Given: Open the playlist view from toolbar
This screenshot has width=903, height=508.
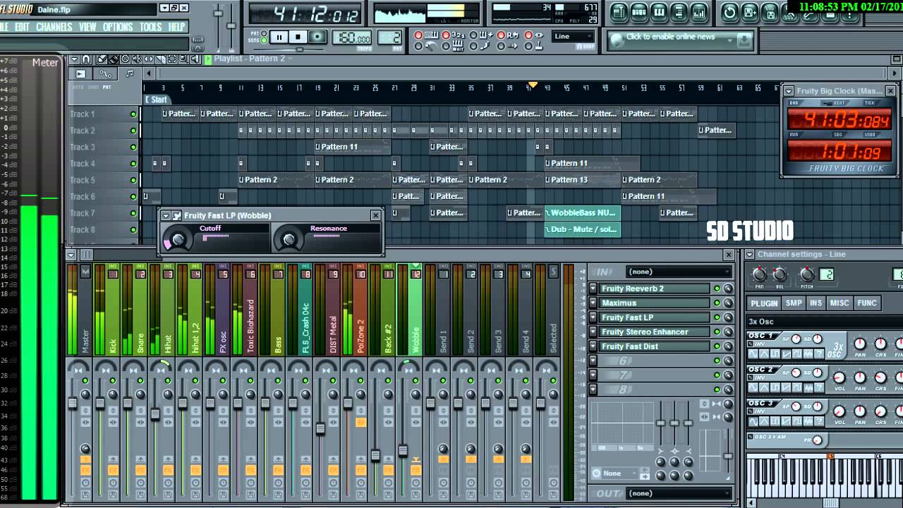Looking at the screenshot, I should 619,12.
